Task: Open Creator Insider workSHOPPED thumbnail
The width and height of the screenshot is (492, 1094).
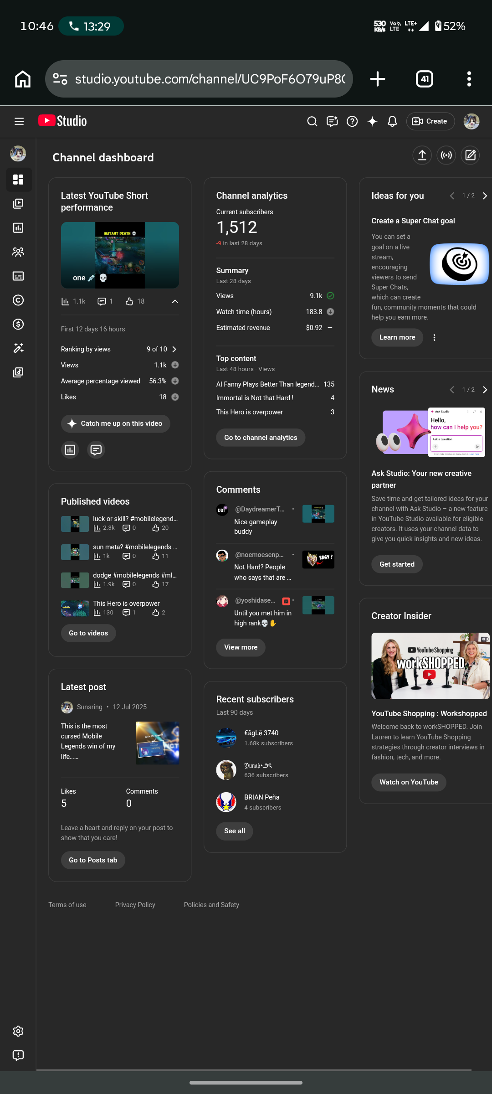Action: (430, 666)
